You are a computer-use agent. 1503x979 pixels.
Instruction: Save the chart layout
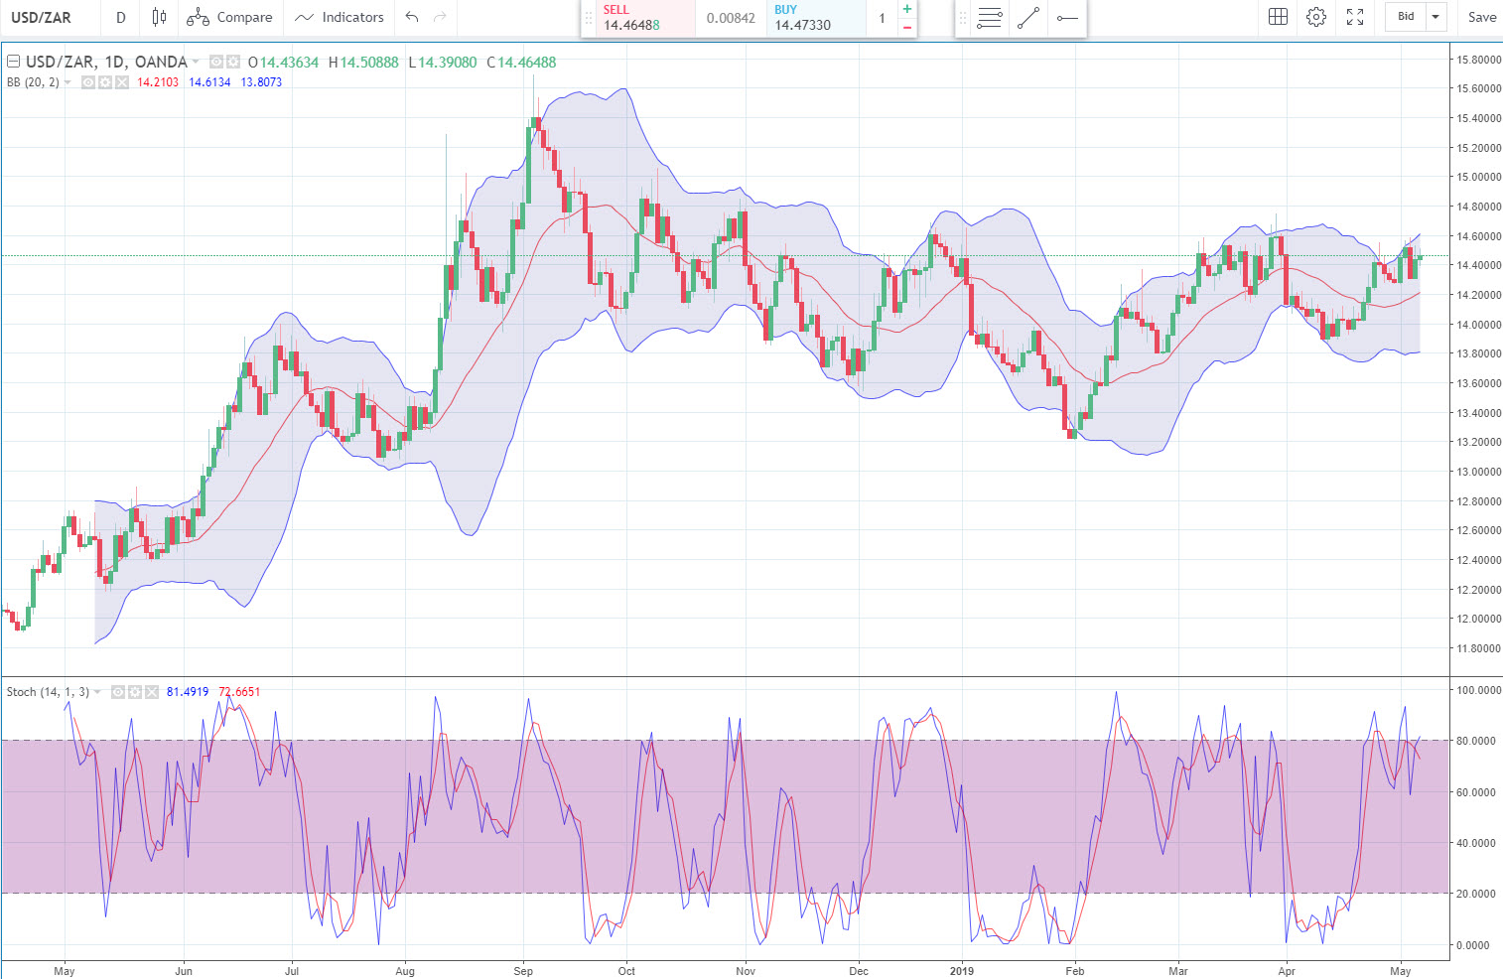[1482, 17]
